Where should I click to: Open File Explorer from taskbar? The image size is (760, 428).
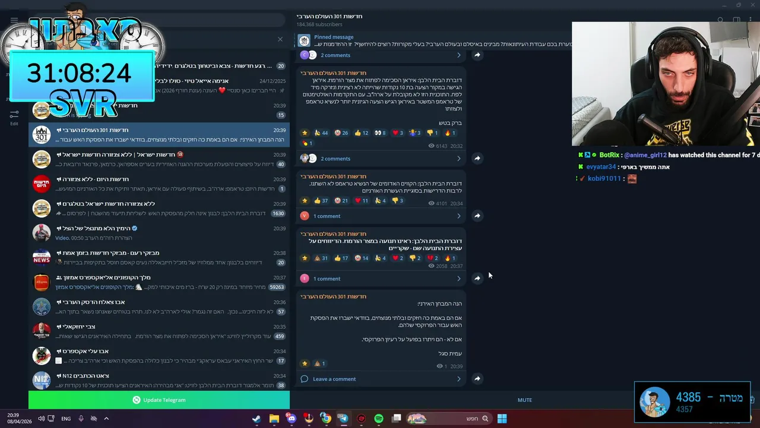[274, 418]
